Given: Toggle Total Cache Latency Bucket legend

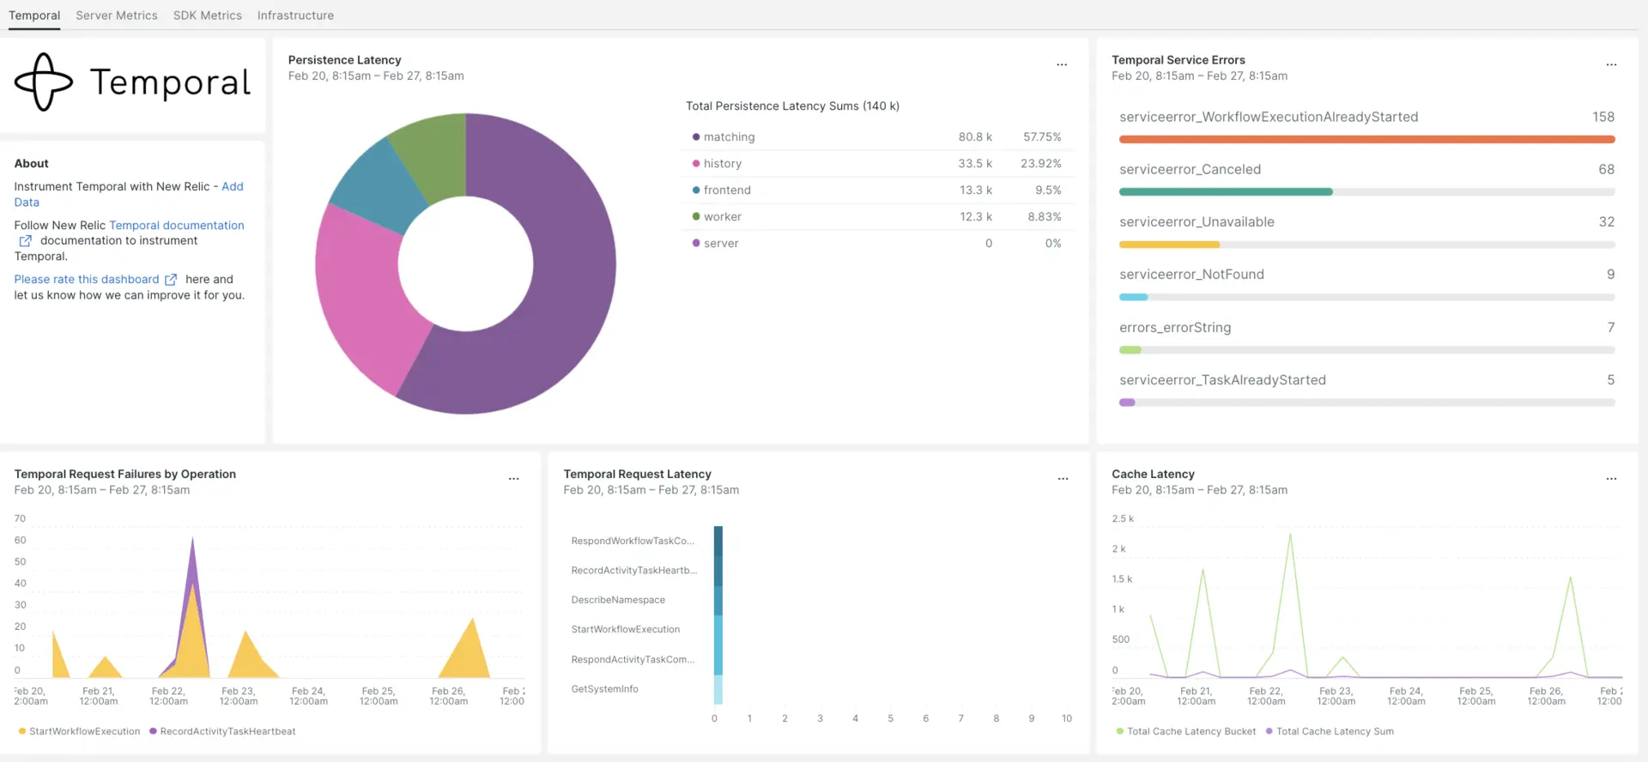Looking at the screenshot, I should [x=1191, y=732].
